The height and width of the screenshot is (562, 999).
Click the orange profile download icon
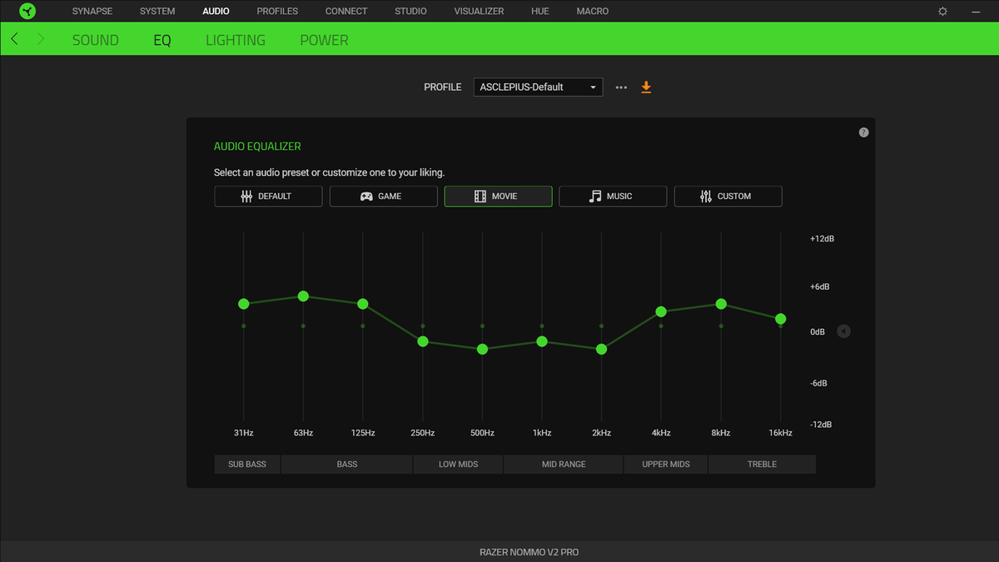pyautogui.click(x=646, y=87)
